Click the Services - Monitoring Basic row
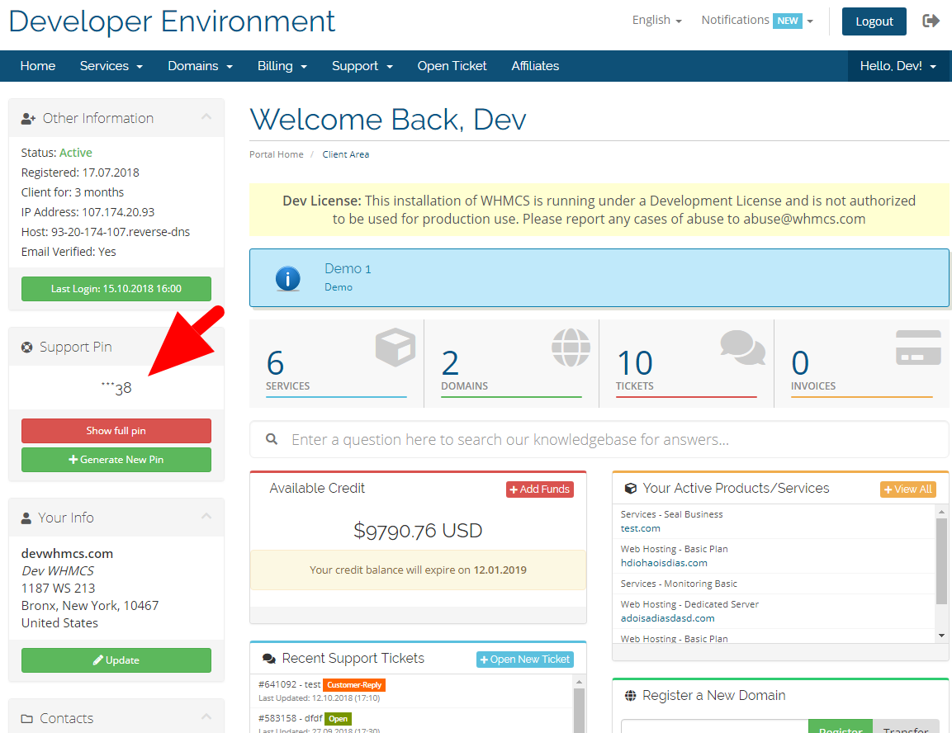 [774, 584]
